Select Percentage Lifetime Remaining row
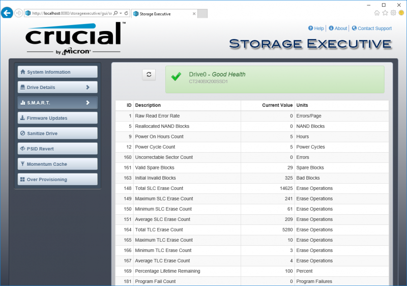 [x=252, y=271]
